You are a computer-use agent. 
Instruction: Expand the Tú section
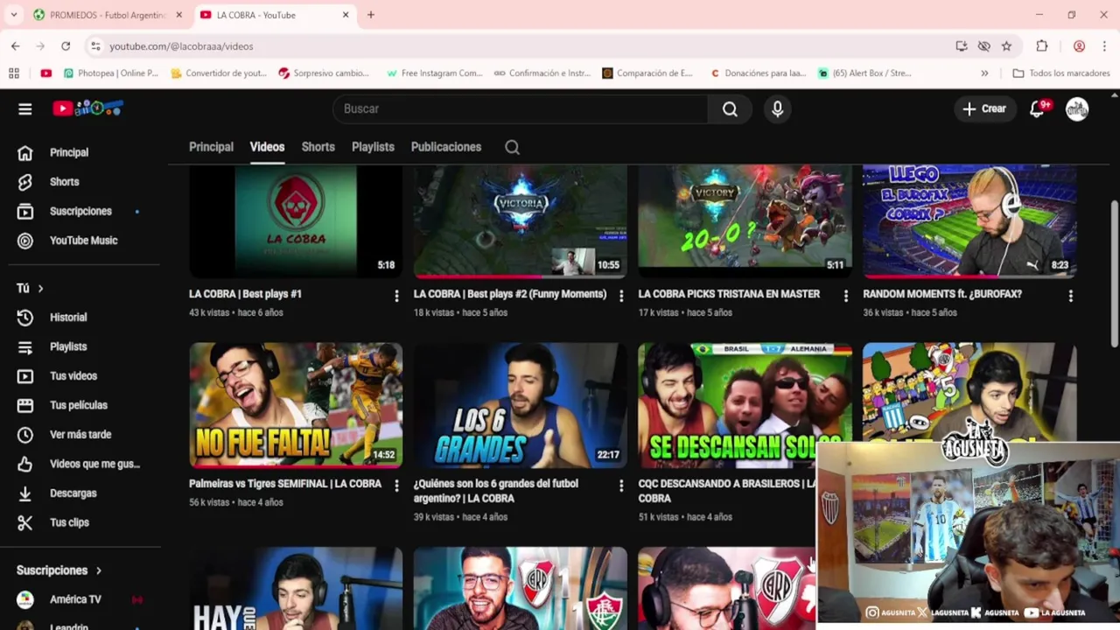coord(30,288)
